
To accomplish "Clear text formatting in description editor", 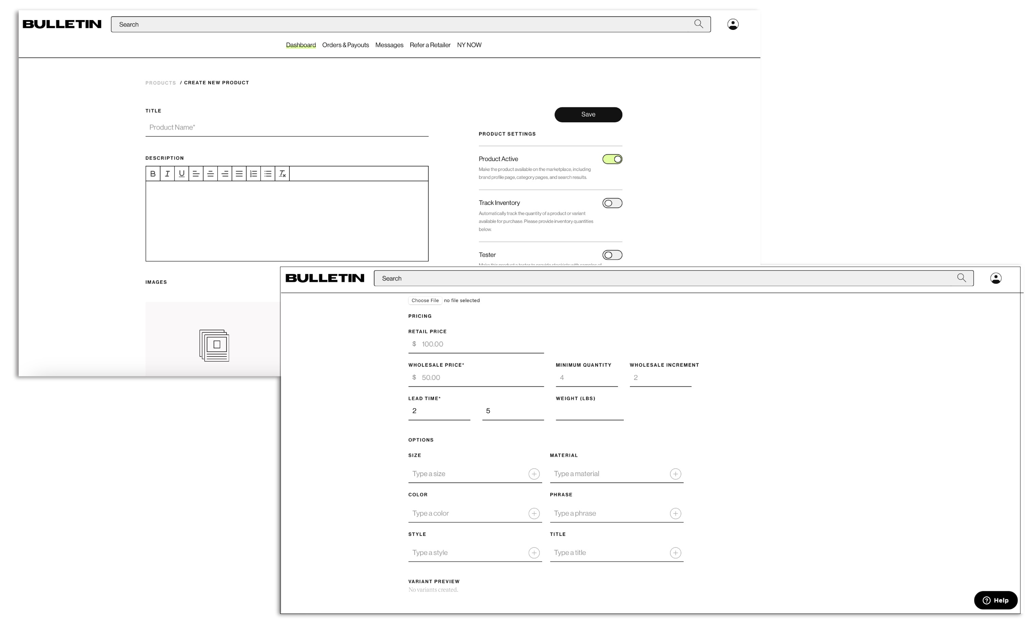I will [282, 174].
